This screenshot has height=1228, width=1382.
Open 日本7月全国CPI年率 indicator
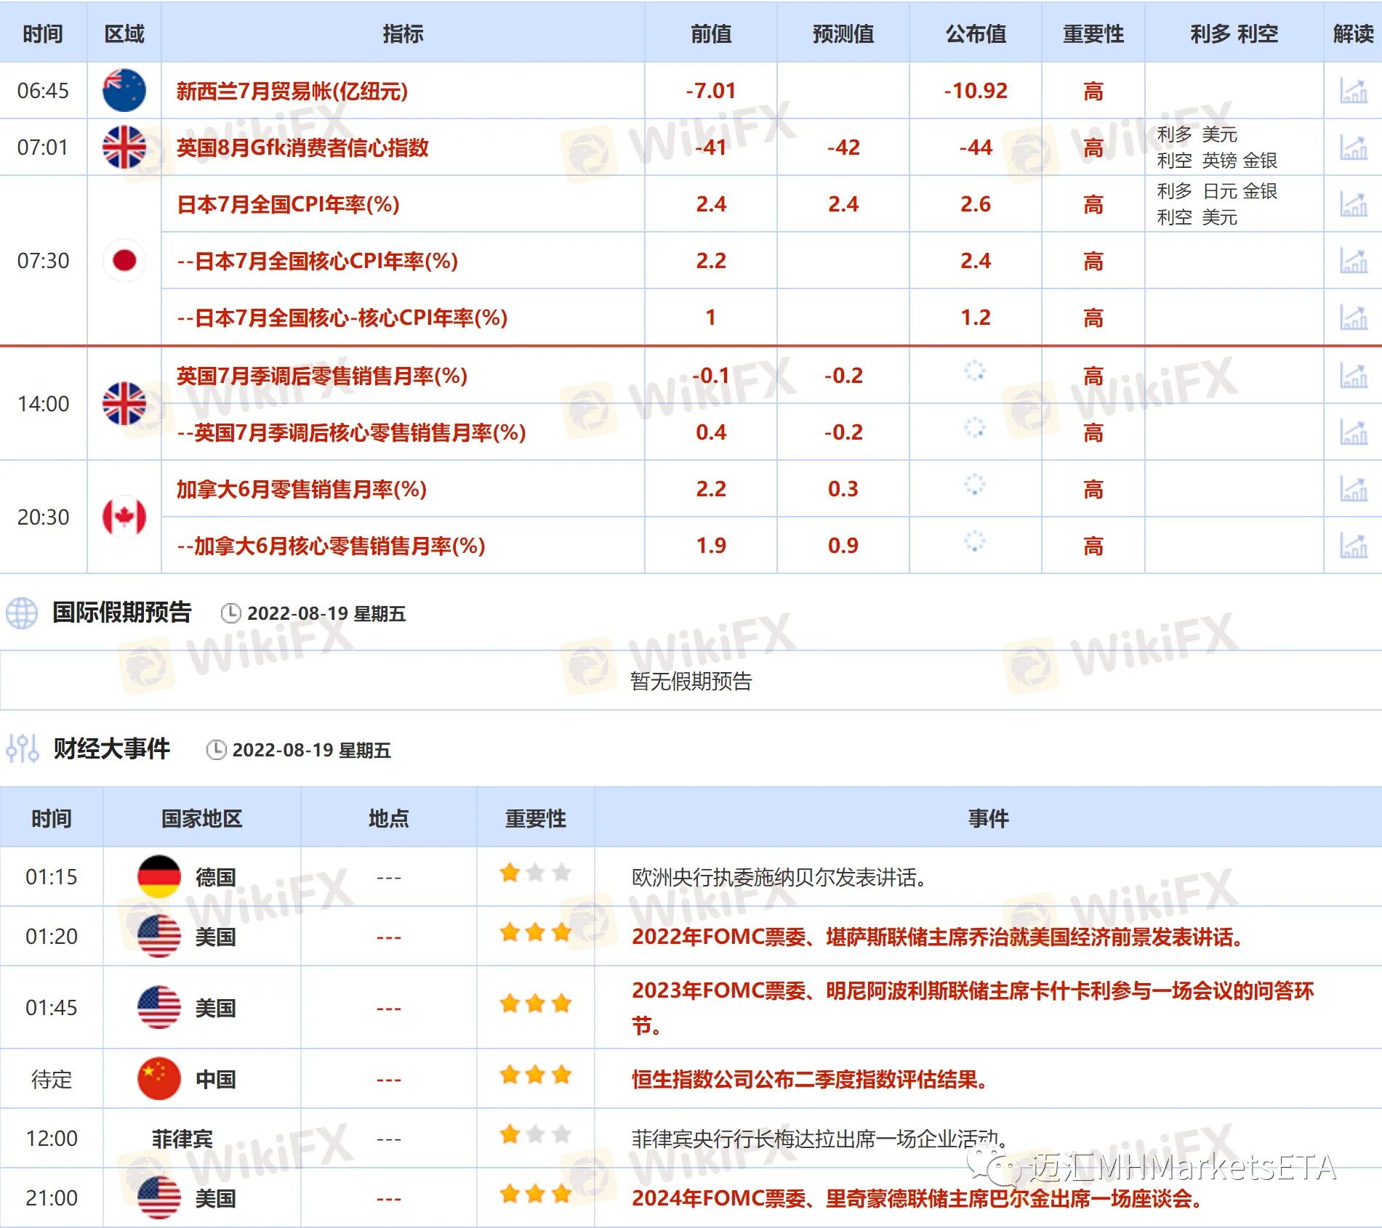tap(289, 204)
